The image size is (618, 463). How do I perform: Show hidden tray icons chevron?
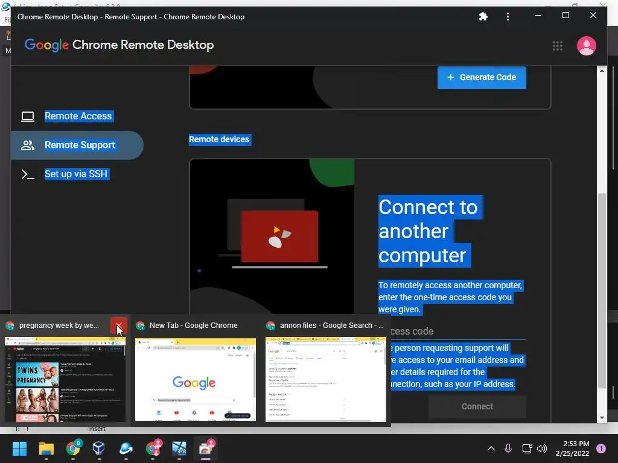click(491, 449)
